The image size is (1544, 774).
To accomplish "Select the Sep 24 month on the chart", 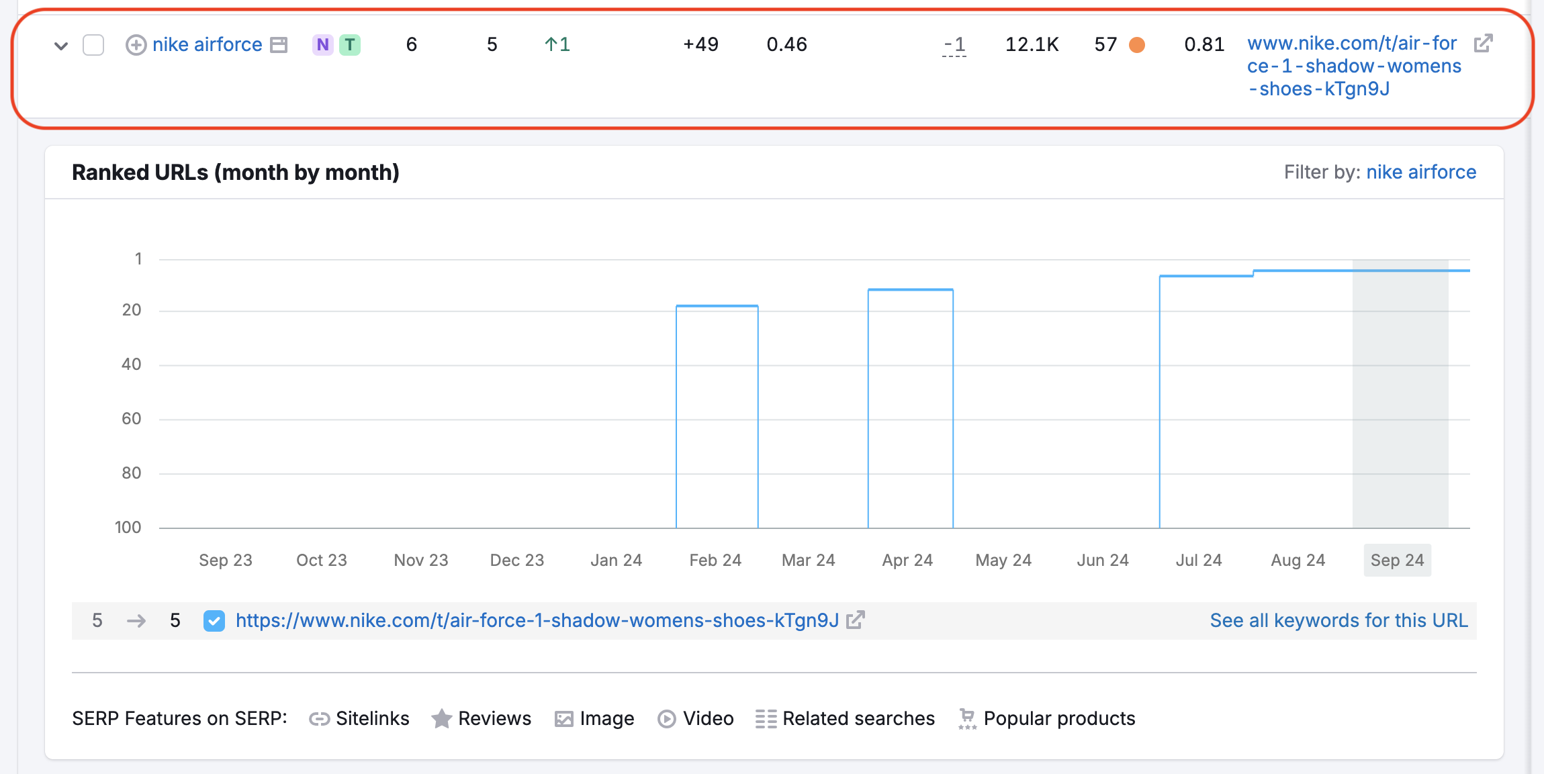I will click(x=1397, y=560).
